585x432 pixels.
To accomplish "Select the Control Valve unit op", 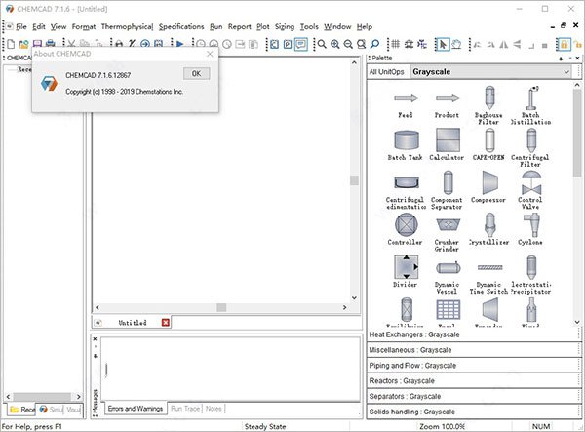I will pyautogui.click(x=530, y=183).
